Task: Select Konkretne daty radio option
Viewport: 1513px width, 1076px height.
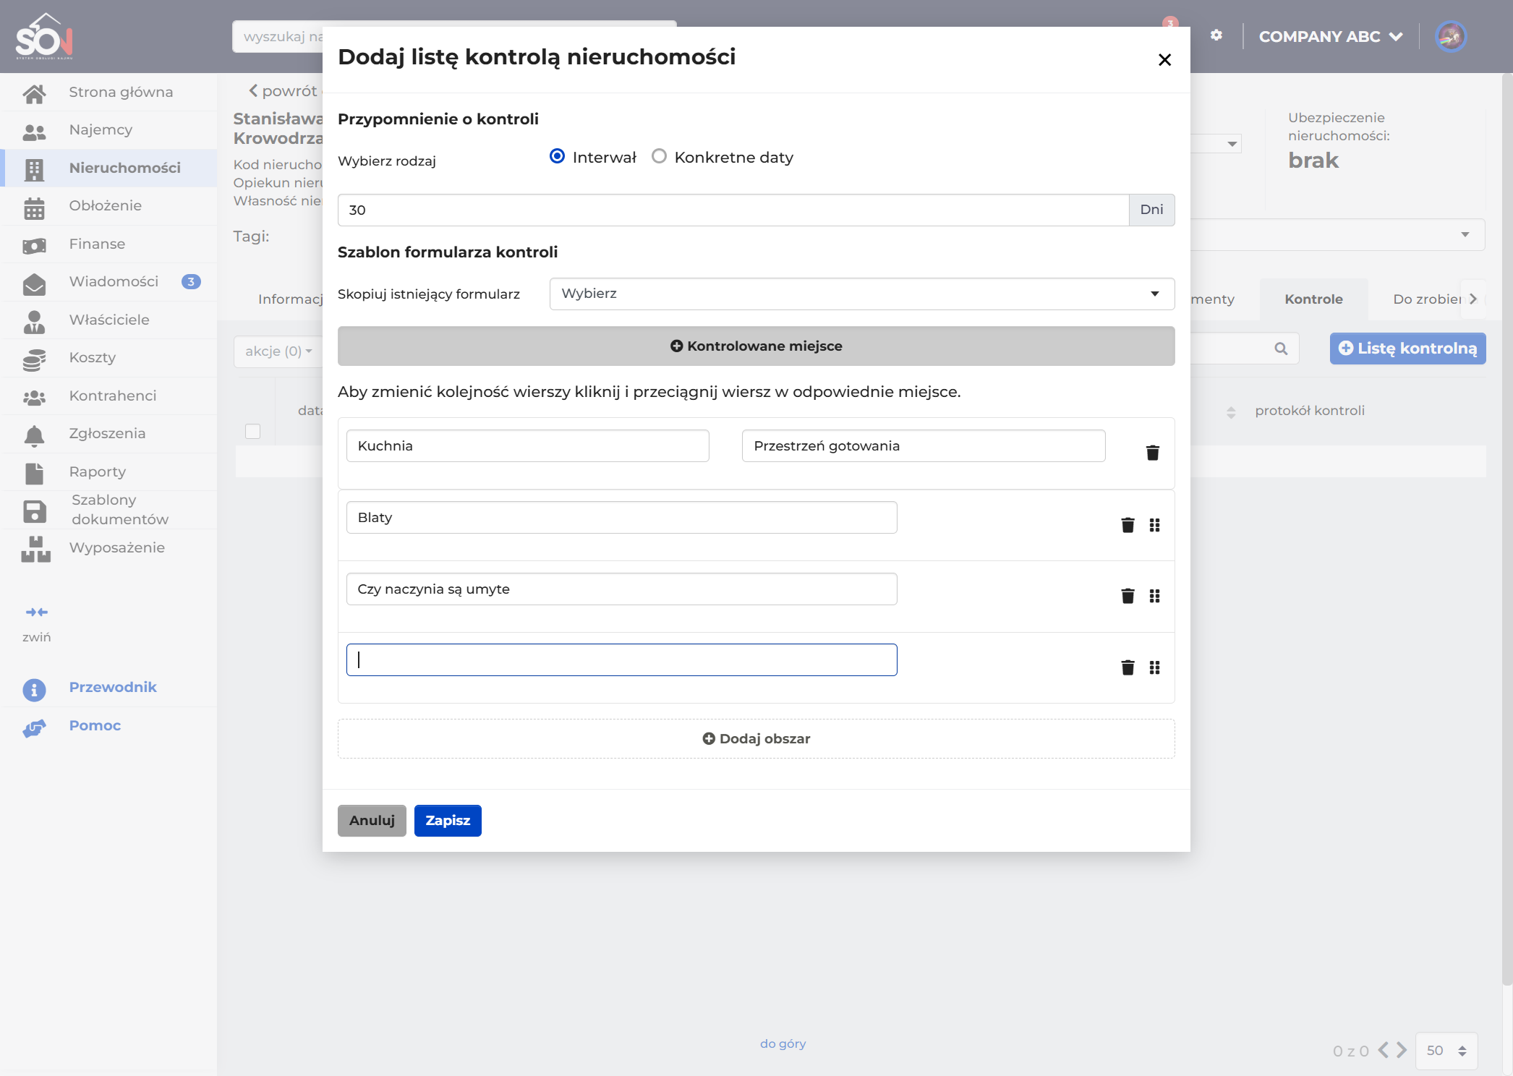Action: pos(659,156)
